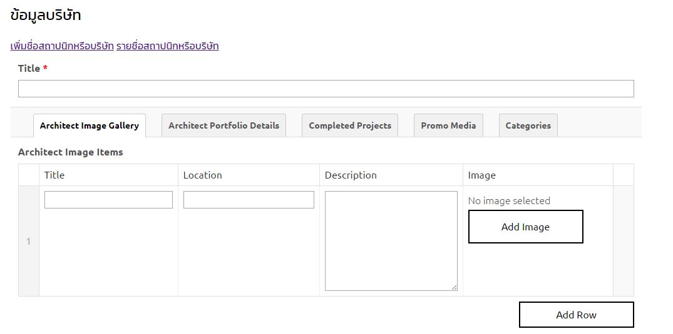Click the "No image selected" text
This screenshot has height=334, width=673.
[x=509, y=201]
